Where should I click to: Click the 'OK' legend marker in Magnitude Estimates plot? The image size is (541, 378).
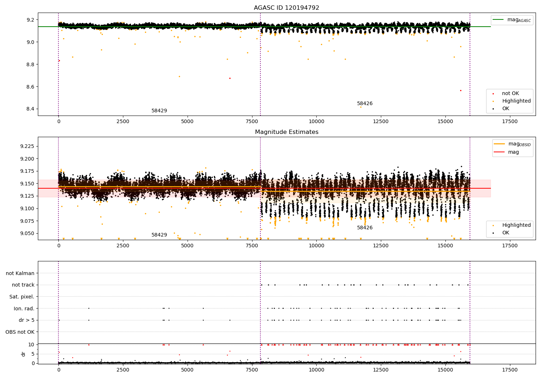[x=493, y=233]
